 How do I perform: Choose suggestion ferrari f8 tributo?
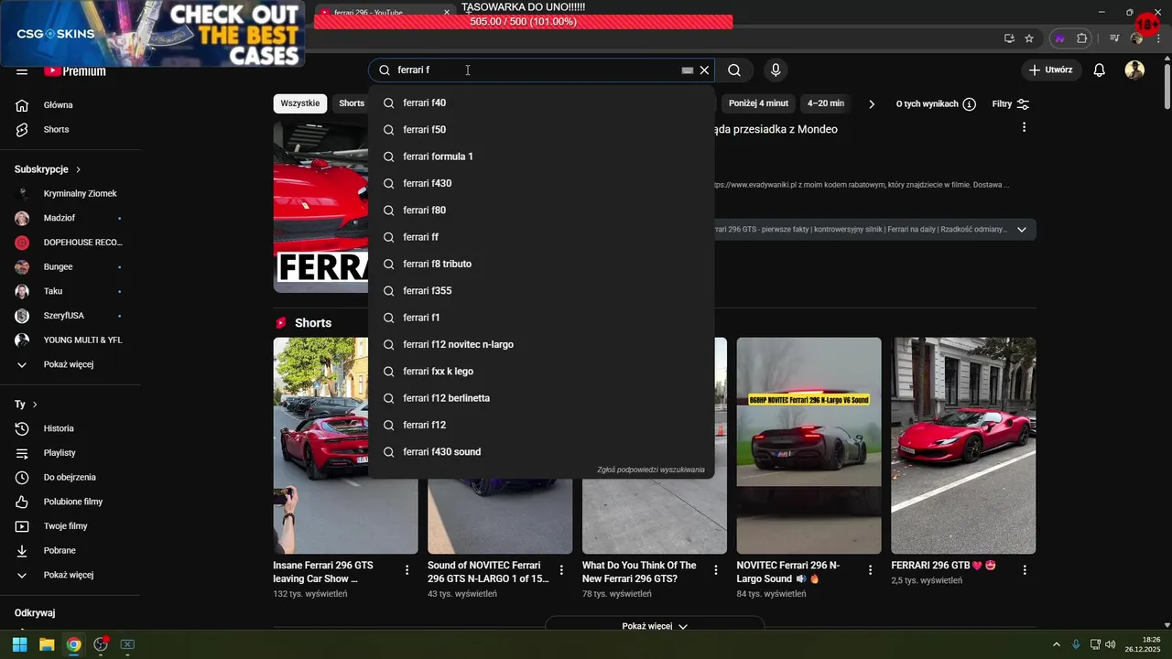pyautogui.click(x=541, y=265)
